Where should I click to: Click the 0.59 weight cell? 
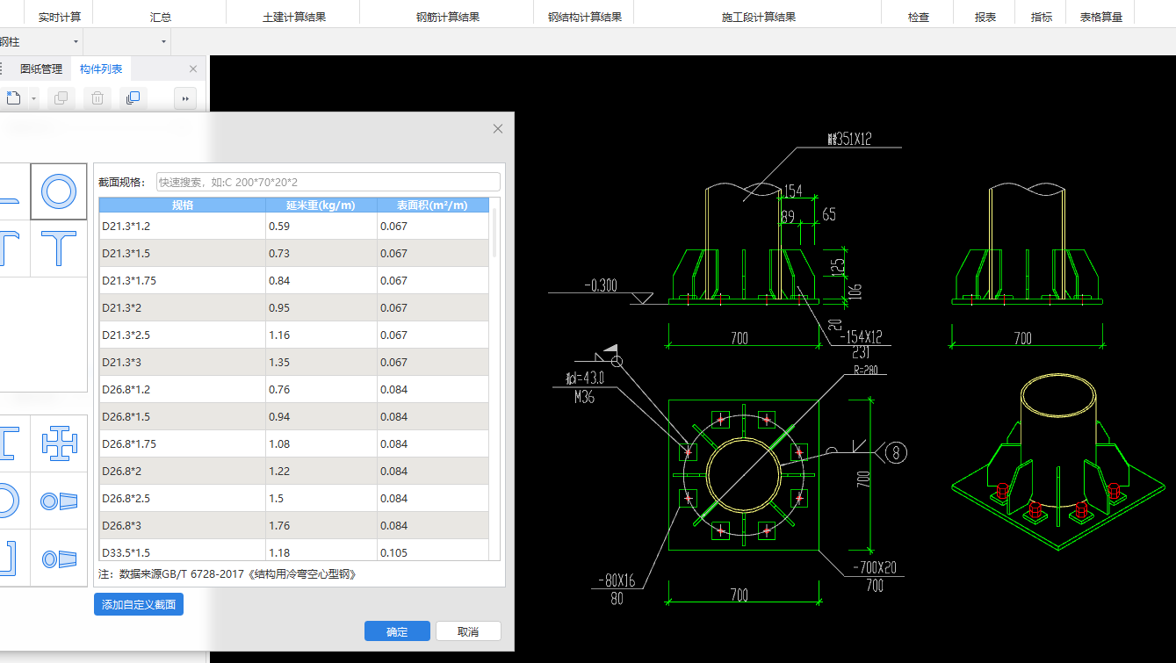point(321,226)
